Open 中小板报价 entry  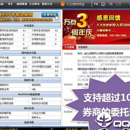tap(5, 75)
